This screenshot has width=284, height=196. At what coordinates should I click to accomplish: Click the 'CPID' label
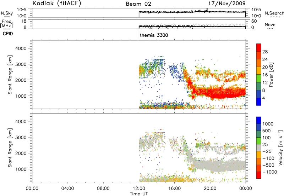click(8, 34)
